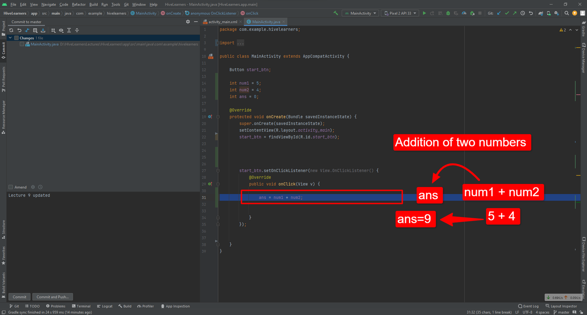Open commit options gear next to Amend

point(33,187)
